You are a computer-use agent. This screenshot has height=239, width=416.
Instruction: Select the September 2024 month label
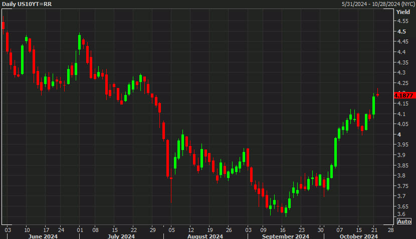coord(287,236)
